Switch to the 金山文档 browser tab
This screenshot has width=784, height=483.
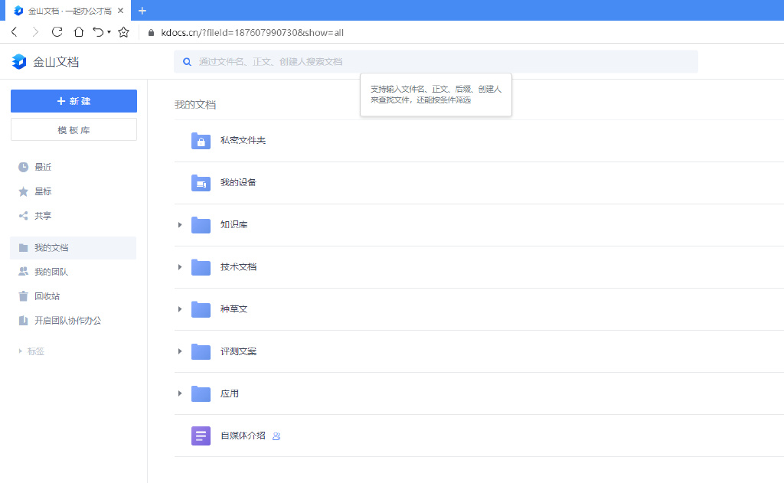click(x=68, y=11)
